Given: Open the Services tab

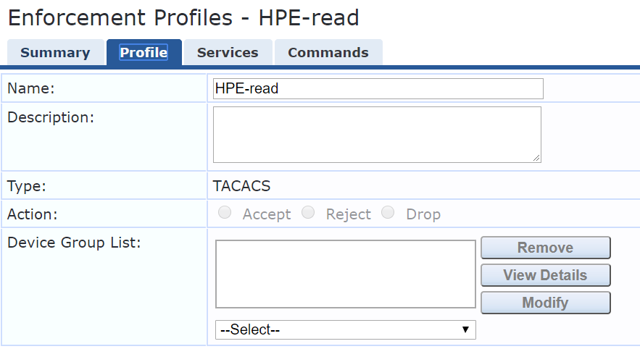Looking at the screenshot, I should (228, 52).
